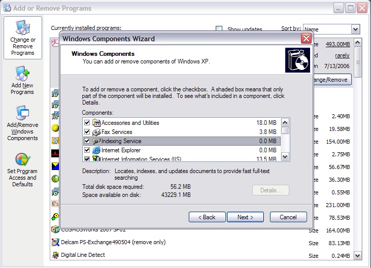The height and width of the screenshot is (268, 371).
Task: Click the components list scrollbar thumb
Action: (285, 130)
